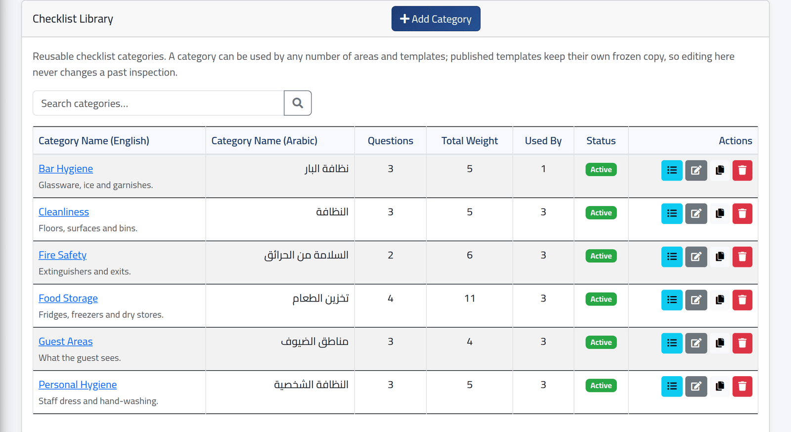Click the search magnifier button

pos(298,103)
